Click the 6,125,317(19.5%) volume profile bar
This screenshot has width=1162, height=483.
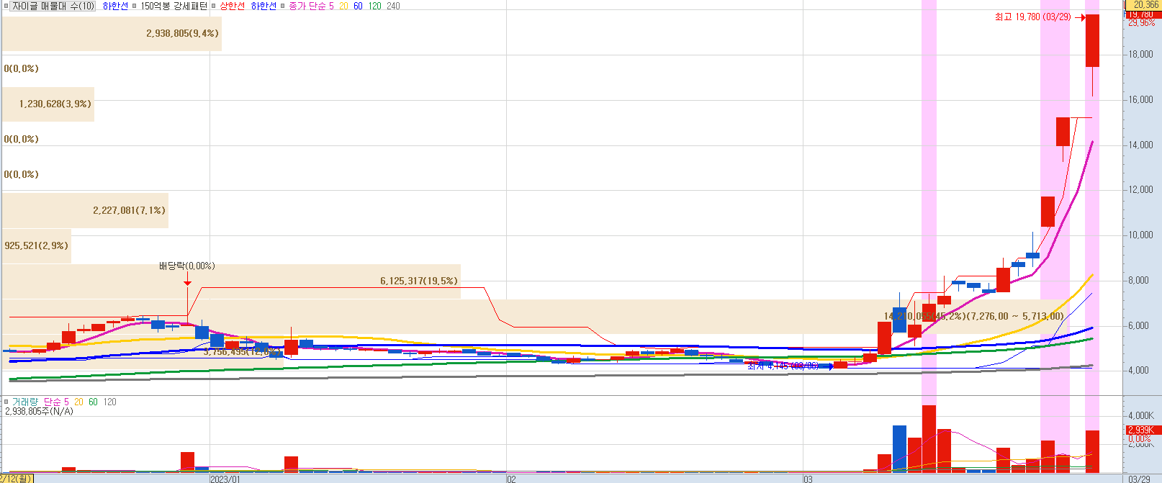tap(231, 281)
